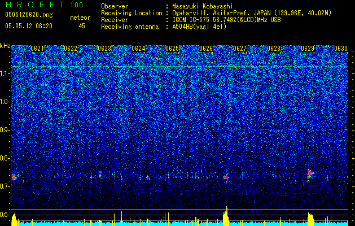The width and height of the screenshot is (355, 226).
Task: Click the 1.0 frequency axis label
Action: [5, 102]
